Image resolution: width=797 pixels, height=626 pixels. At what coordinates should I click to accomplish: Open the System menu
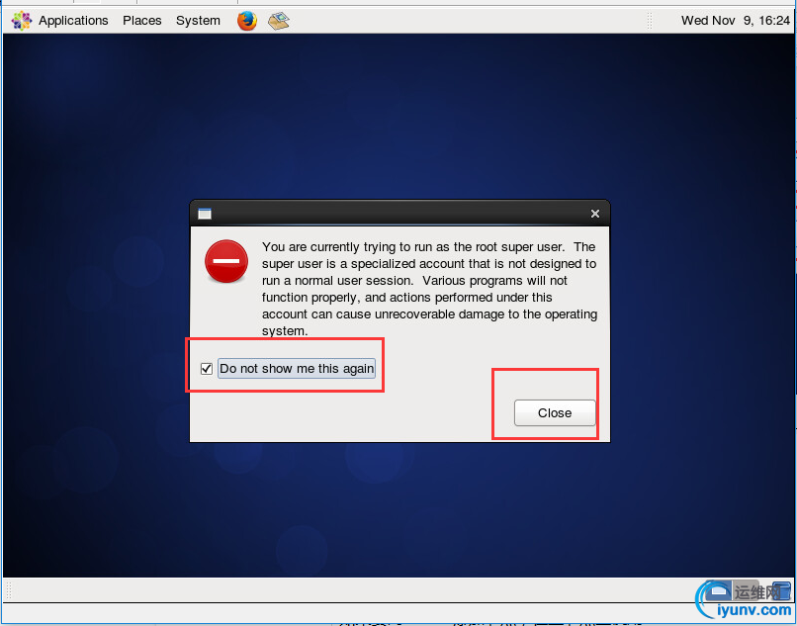pyautogui.click(x=198, y=21)
